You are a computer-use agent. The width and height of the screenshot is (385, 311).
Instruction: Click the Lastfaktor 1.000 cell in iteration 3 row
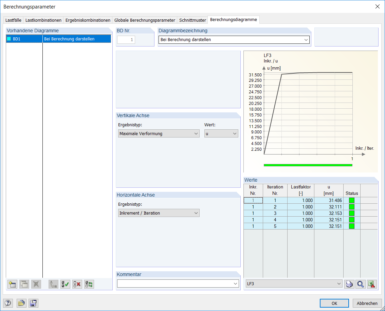click(x=301, y=213)
